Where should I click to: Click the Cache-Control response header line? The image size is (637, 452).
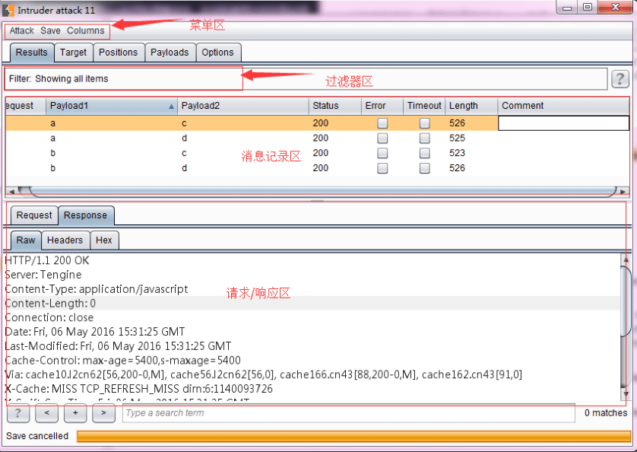(x=122, y=361)
